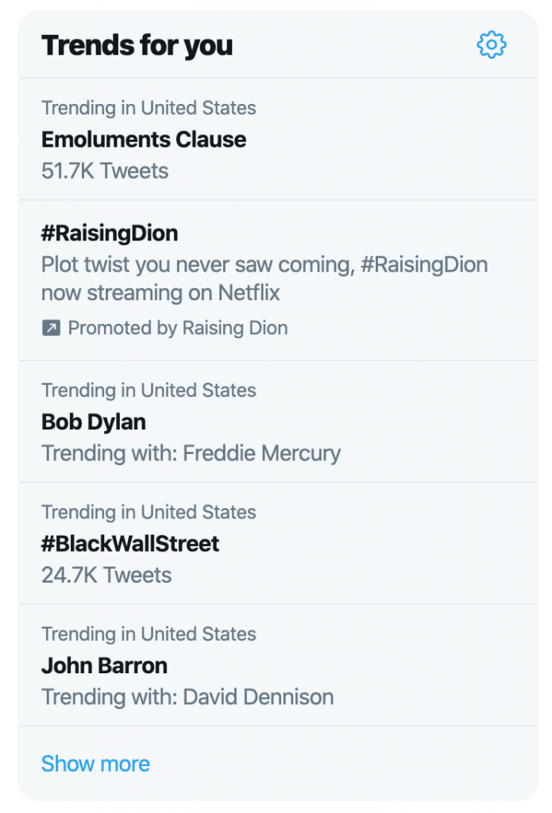Viewport: 552px width, 813px height.
Task: Open Trending with David Dennison
Action: (187, 697)
